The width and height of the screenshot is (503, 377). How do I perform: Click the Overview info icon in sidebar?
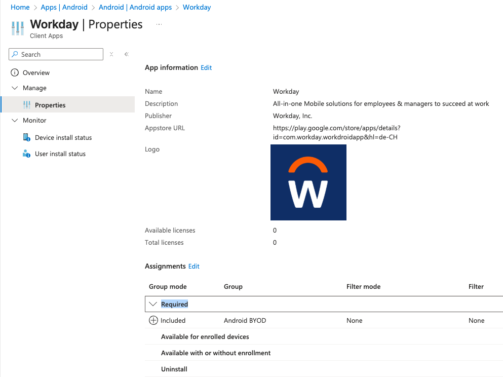pyautogui.click(x=15, y=72)
